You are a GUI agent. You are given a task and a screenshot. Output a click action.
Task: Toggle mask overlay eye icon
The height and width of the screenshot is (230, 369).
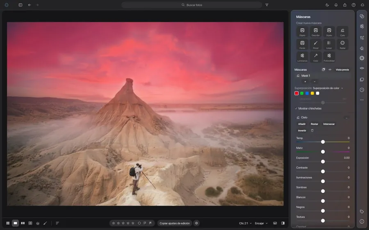click(x=330, y=70)
